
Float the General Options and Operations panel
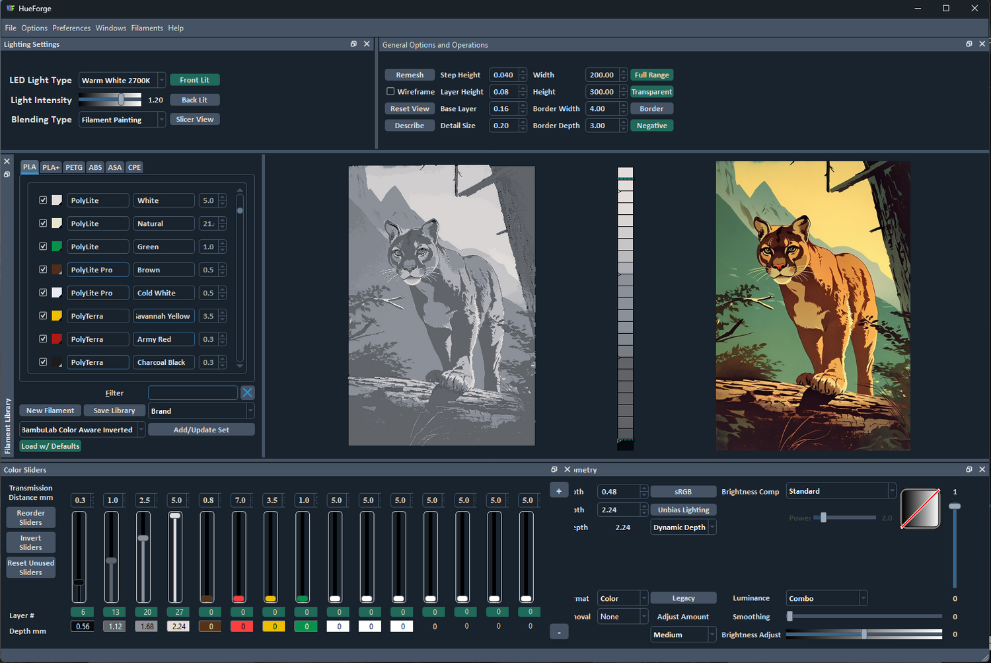tap(971, 44)
